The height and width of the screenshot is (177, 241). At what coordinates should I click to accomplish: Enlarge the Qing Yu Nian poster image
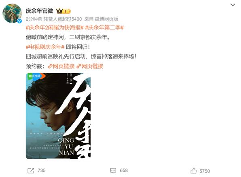click(58, 116)
